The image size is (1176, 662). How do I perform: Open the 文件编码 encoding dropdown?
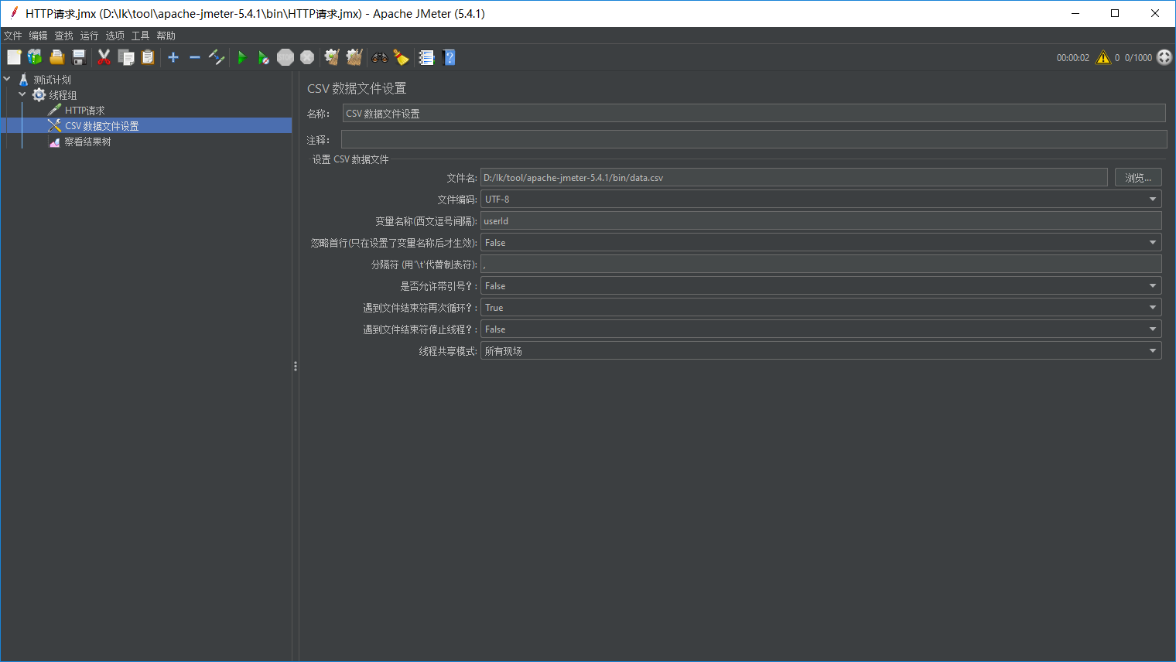pos(1153,199)
